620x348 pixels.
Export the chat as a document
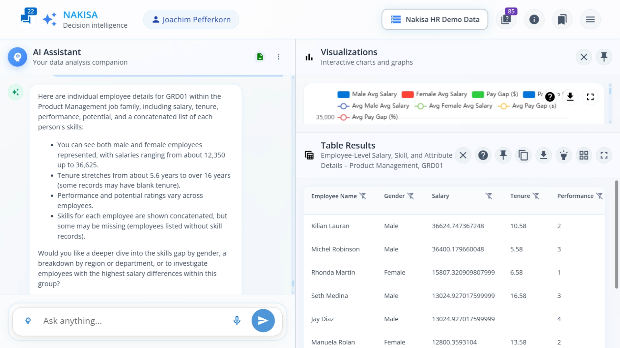click(x=260, y=57)
